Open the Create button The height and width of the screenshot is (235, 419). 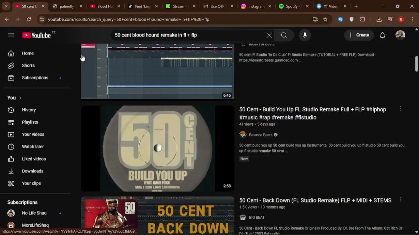[358, 35]
